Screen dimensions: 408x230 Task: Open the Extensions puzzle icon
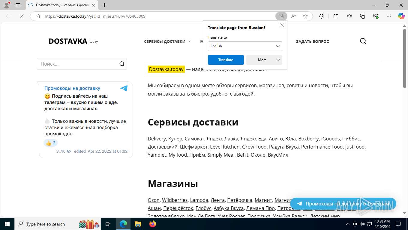click(321, 16)
